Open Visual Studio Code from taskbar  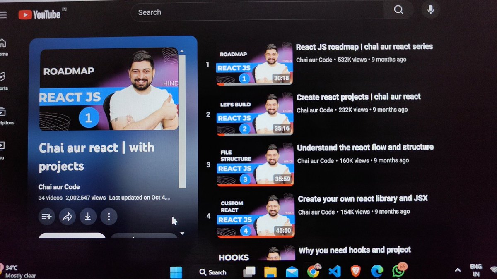click(334, 272)
